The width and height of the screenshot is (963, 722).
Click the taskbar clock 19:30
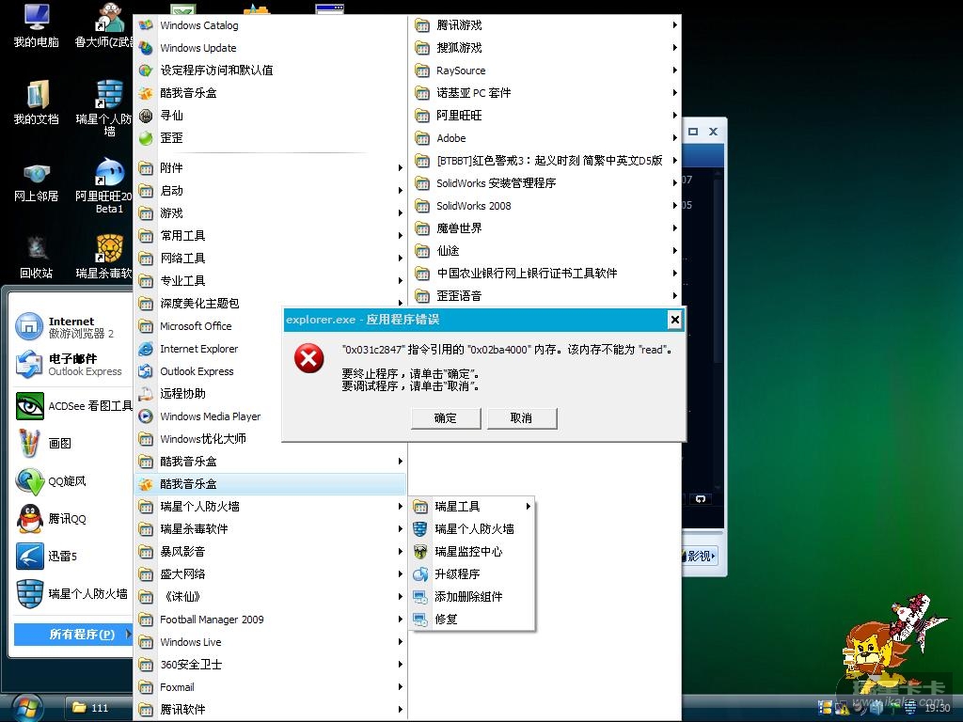coord(938,708)
